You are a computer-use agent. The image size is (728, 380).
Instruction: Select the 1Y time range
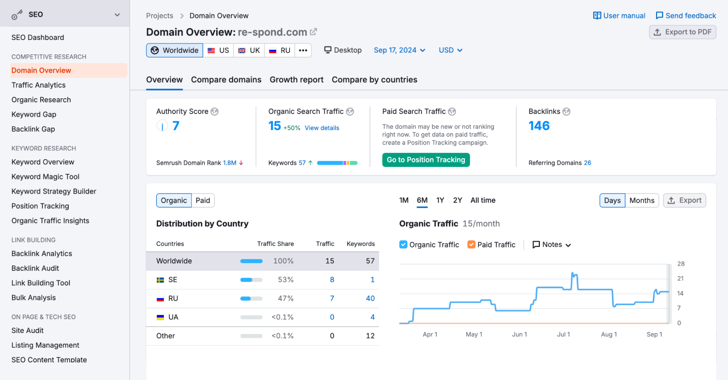pyautogui.click(x=440, y=200)
